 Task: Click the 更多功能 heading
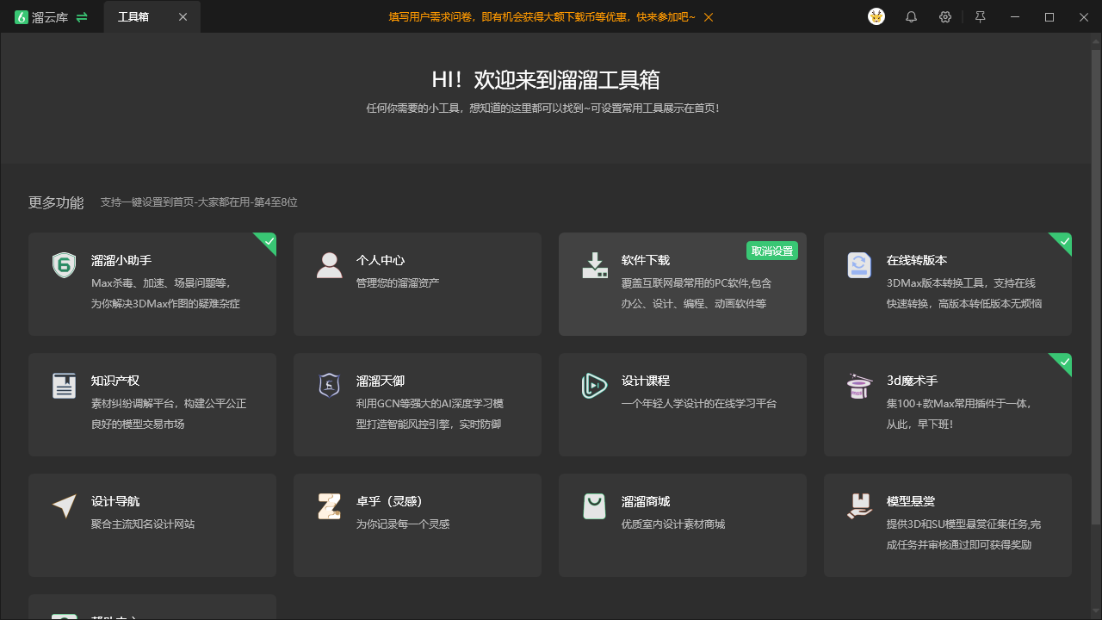click(56, 202)
